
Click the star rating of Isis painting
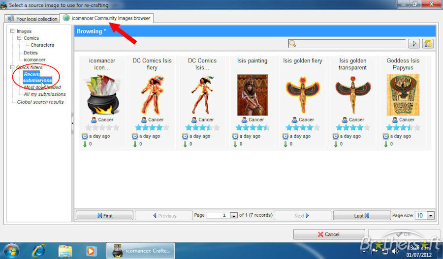[x=253, y=128]
